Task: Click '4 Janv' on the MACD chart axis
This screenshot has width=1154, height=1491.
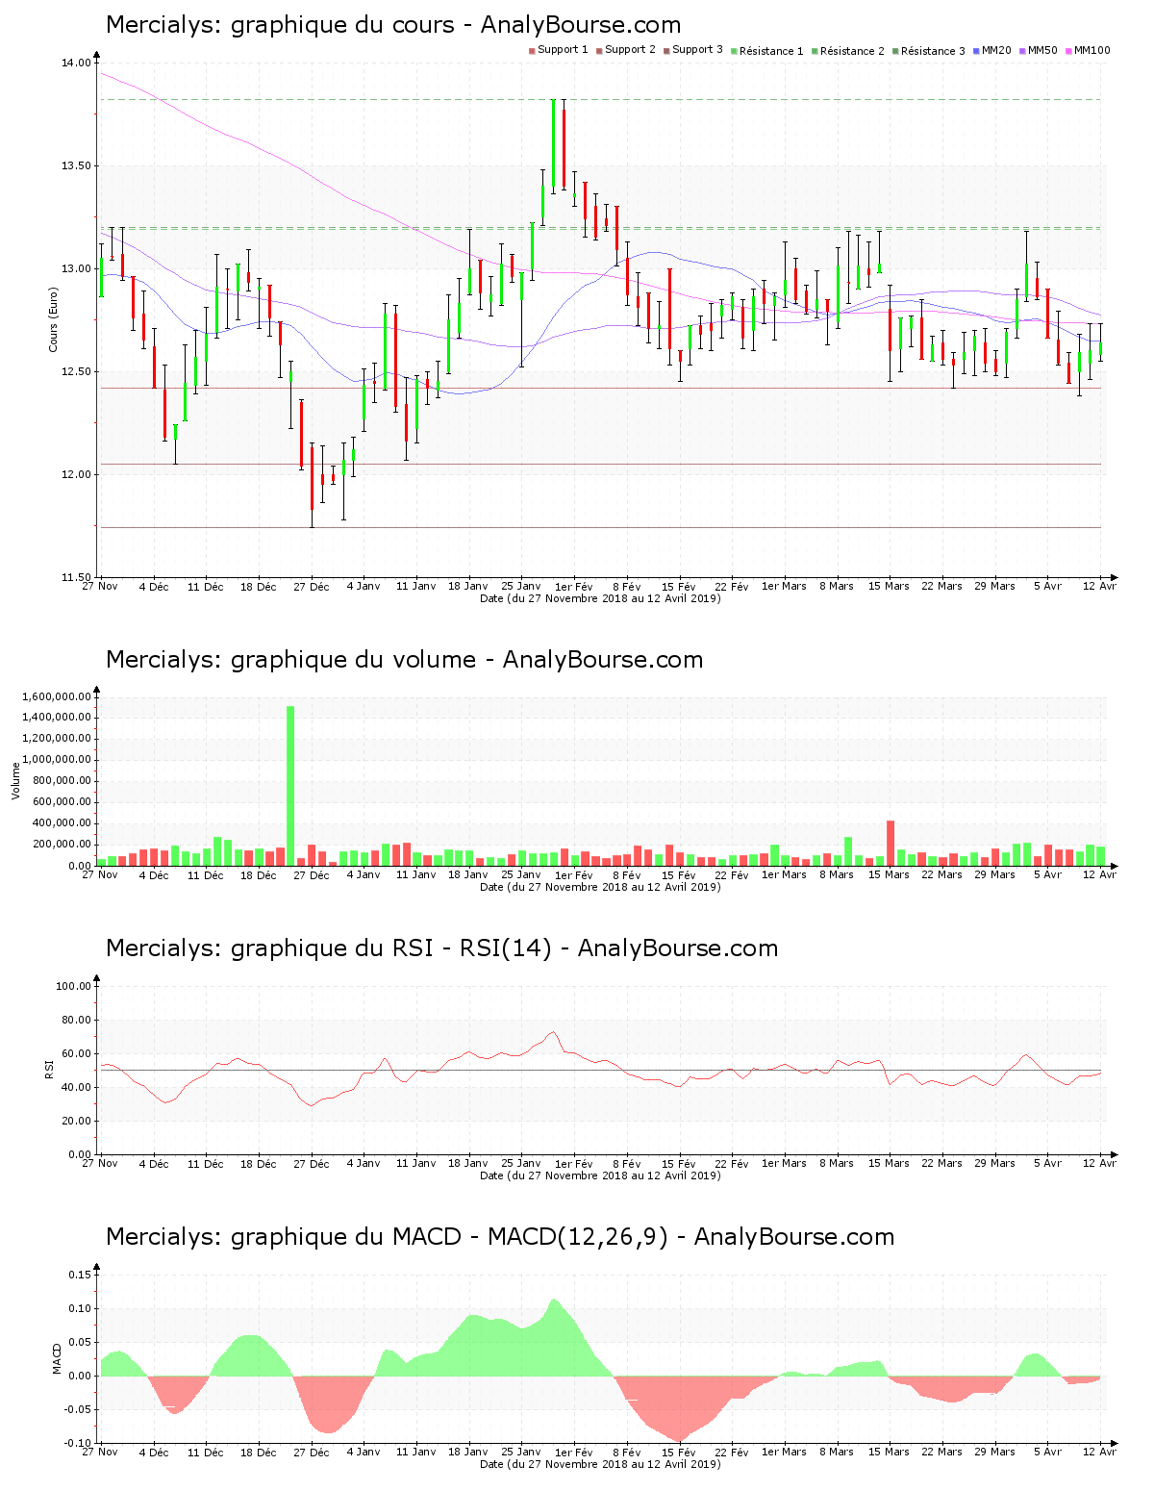Action: (363, 1453)
